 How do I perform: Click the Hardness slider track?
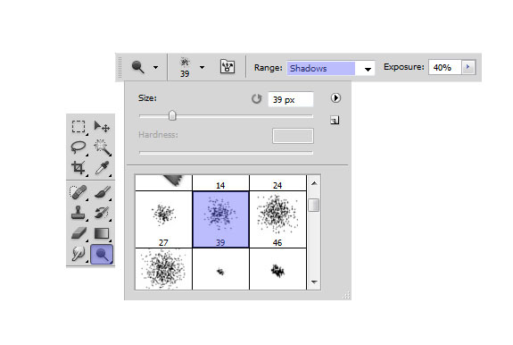click(226, 152)
